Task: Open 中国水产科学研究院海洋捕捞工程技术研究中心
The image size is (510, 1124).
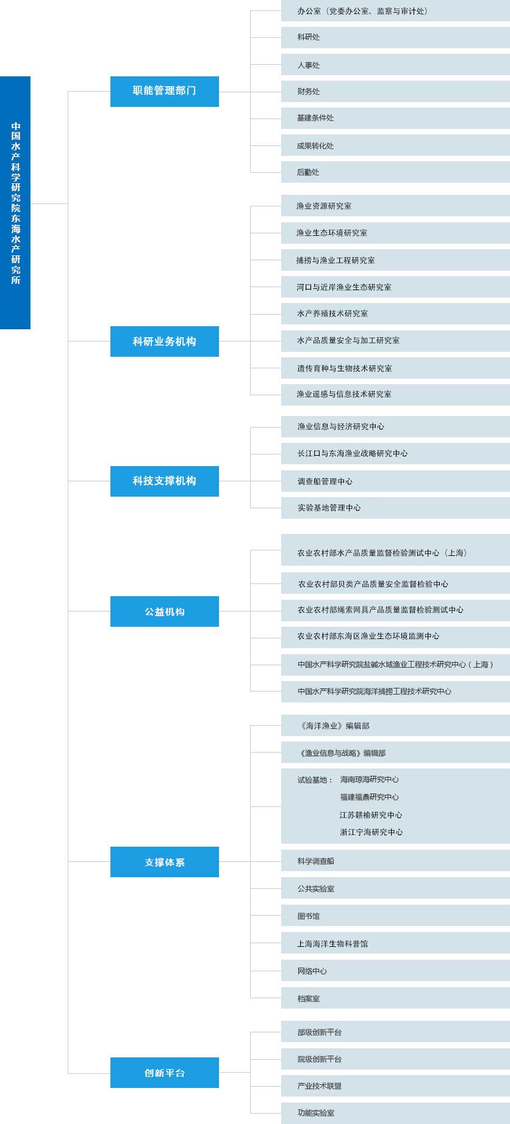Action: pyautogui.click(x=395, y=692)
